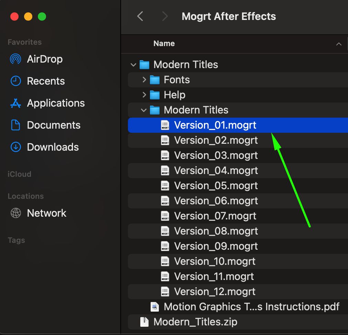Click the Instructions PDF file icon
Image resolution: width=348 pixels, height=335 pixels.
click(155, 307)
